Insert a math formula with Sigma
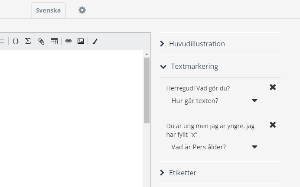The height and width of the screenshot is (187, 300). pos(28,41)
